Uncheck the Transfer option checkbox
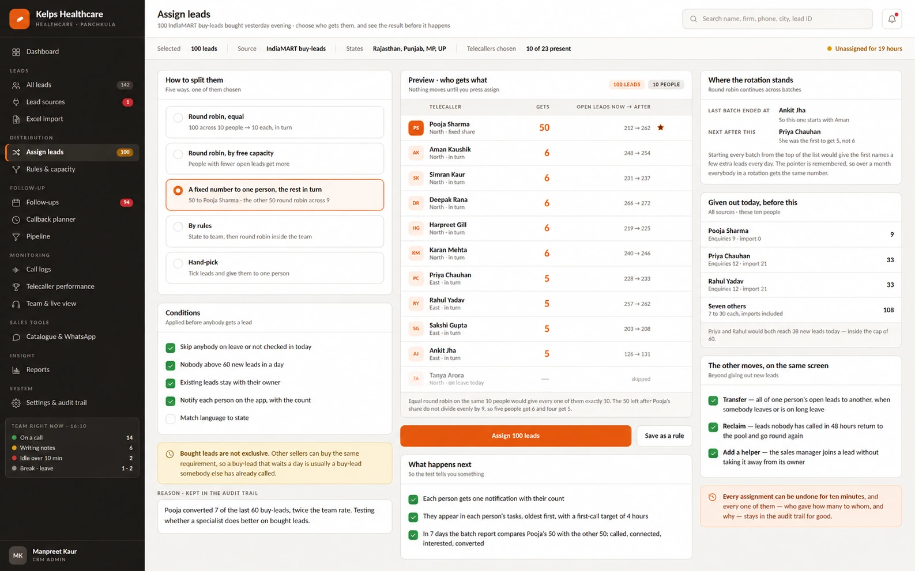This screenshot has width=915, height=571. pos(713,400)
